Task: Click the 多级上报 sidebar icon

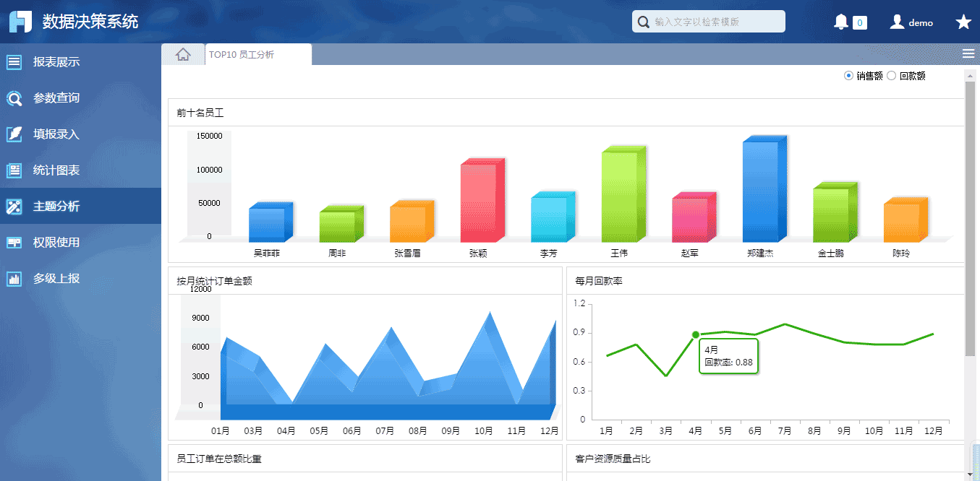Action: (14, 278)
